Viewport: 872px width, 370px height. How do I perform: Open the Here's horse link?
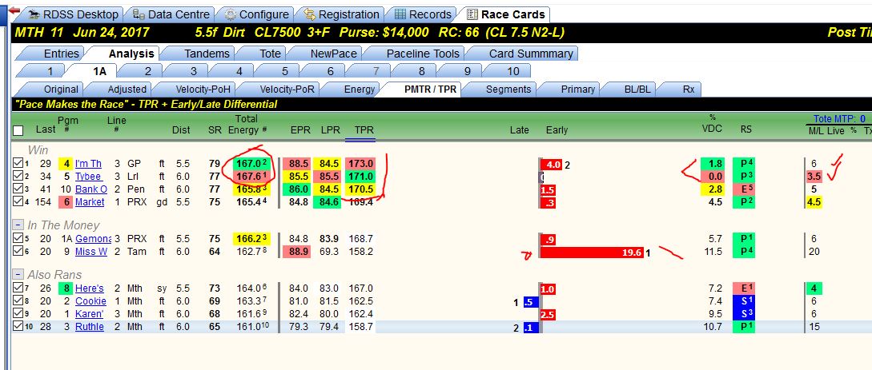pyautogui.click(x=90, y=288)
